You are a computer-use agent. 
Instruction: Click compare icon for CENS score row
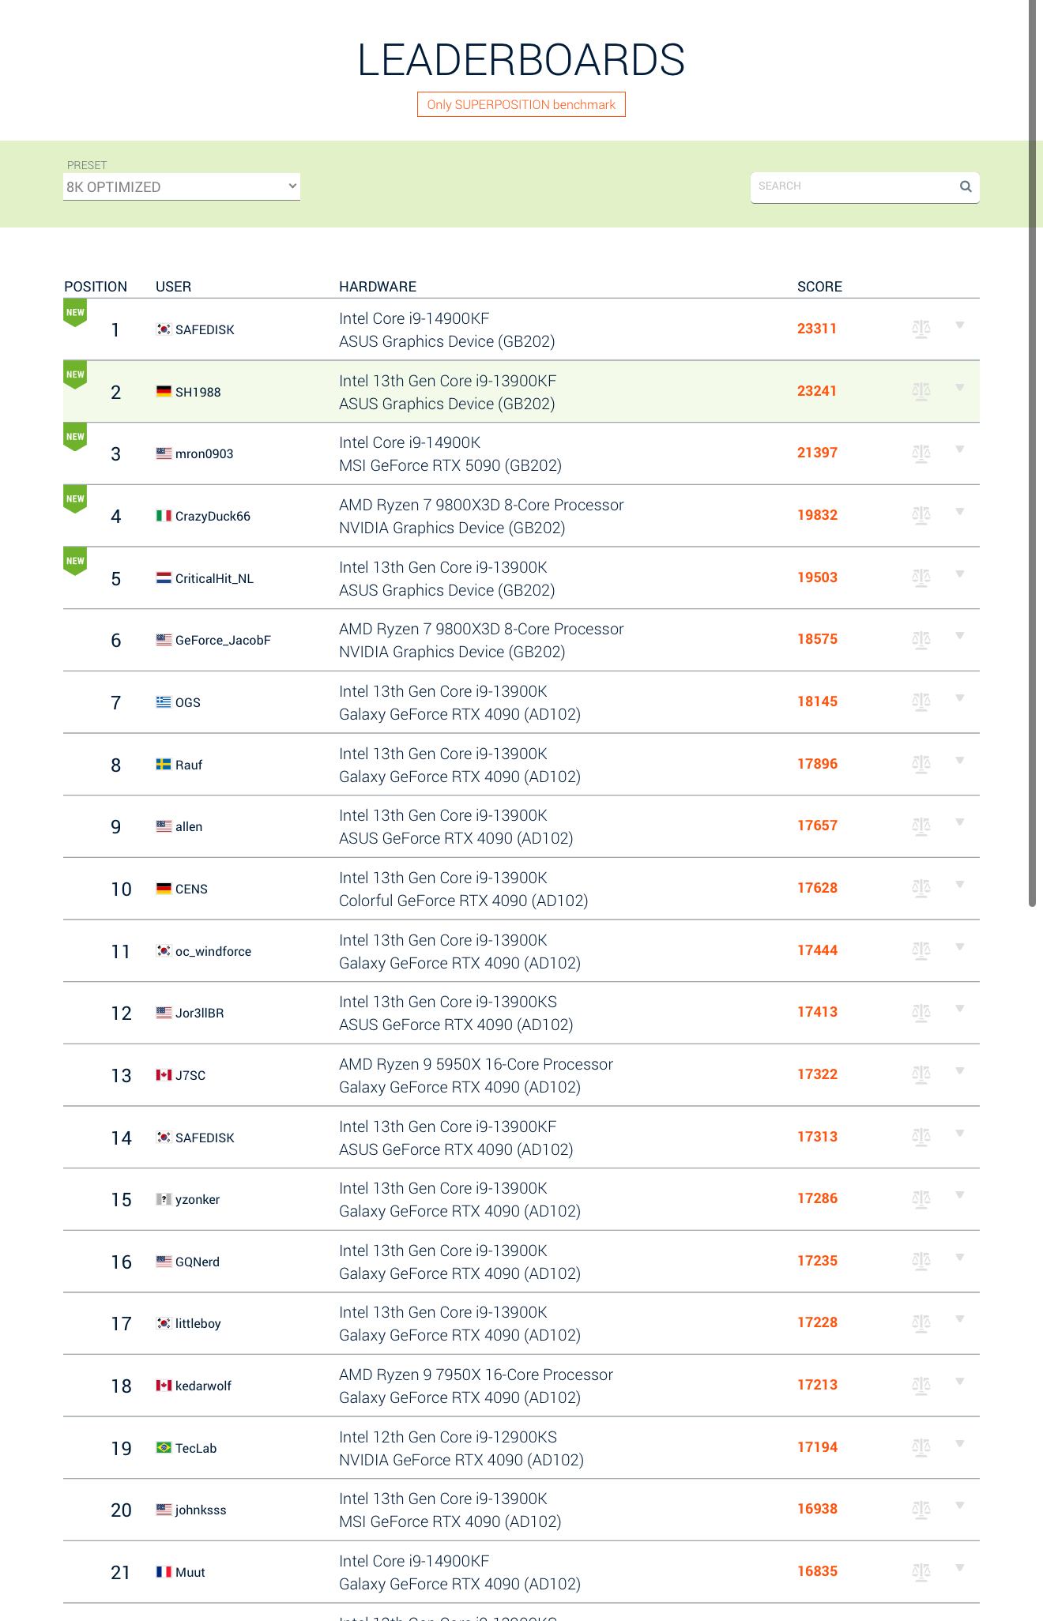coord(921,888)
